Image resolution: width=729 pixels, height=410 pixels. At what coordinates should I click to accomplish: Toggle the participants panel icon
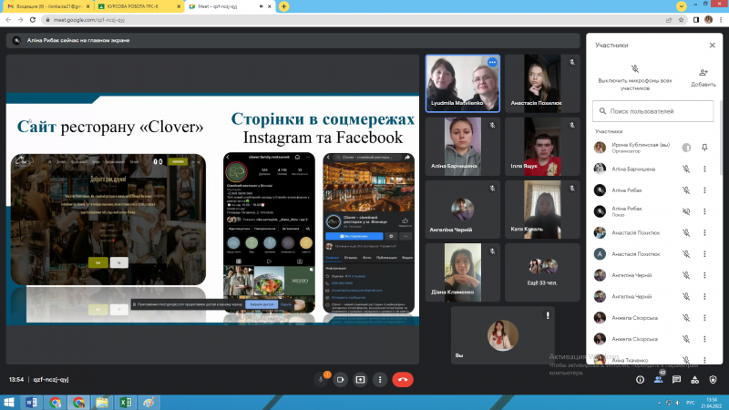tap(658, 380)
